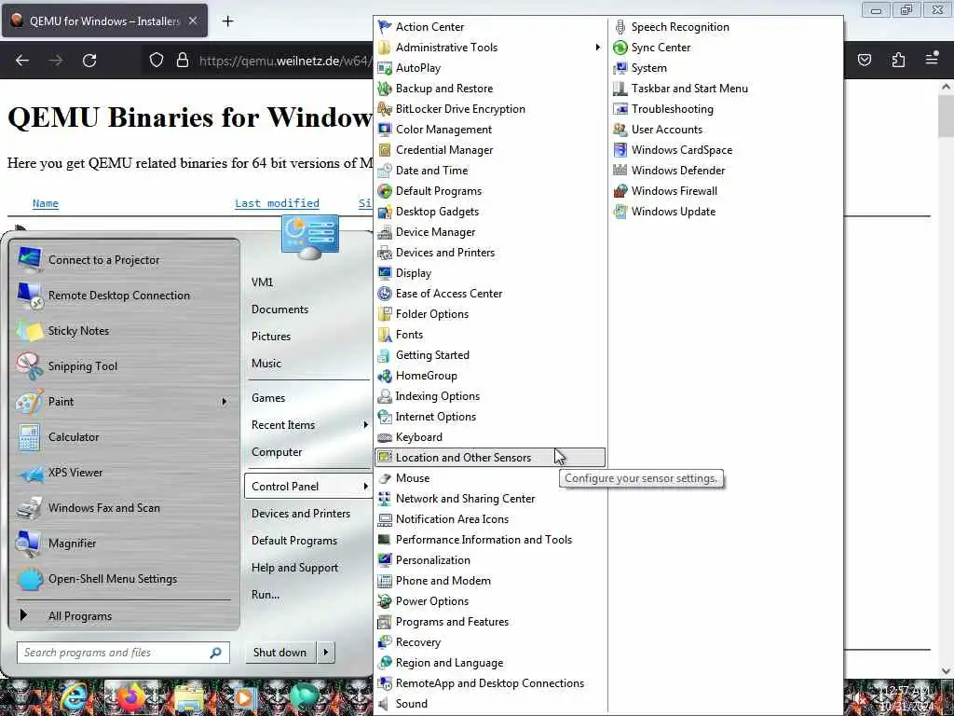The width and height of the screenshot is (954, 716).
Task: Choose Help and Support
Action: click(x=294, y=568)
